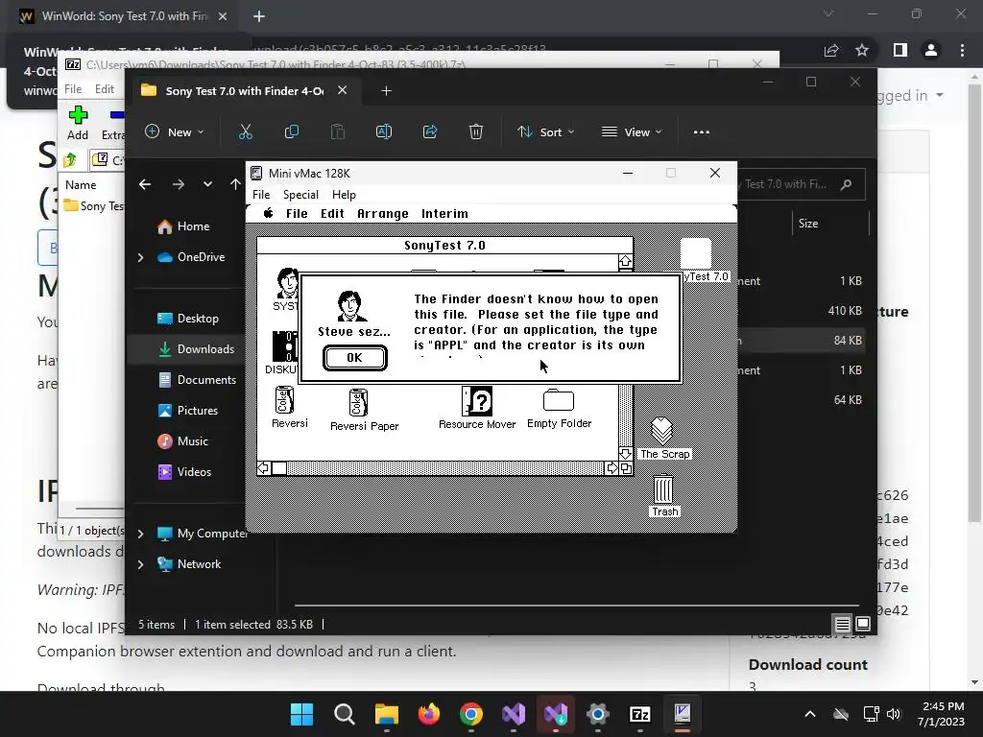Open the Chrome profile icon
The width and height of the screenshot is (983, 737).
pyautogui.click(x=931, y=50)
